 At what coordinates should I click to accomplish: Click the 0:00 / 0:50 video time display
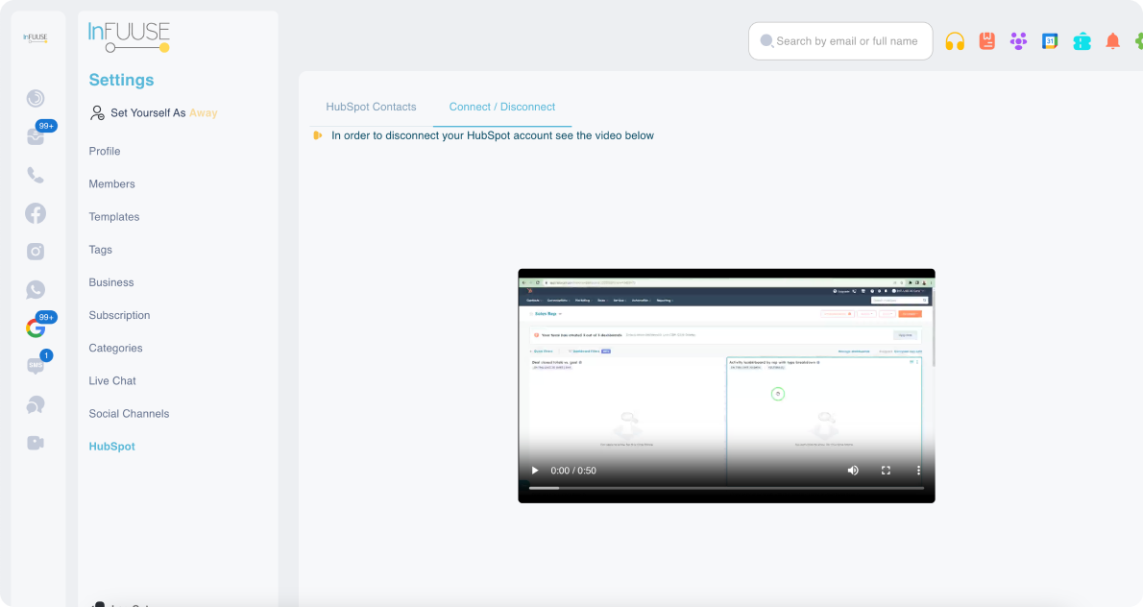(x=573, y=471)
